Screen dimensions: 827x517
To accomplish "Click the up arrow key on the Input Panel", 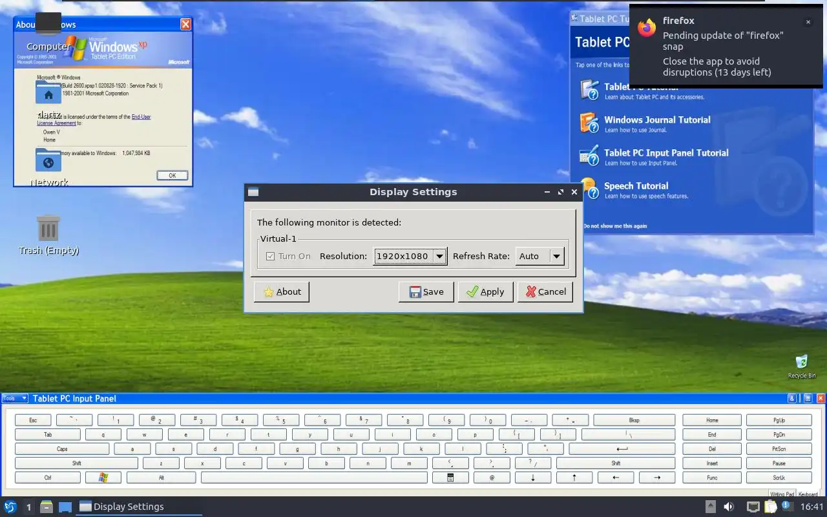I will pos(574,478).
